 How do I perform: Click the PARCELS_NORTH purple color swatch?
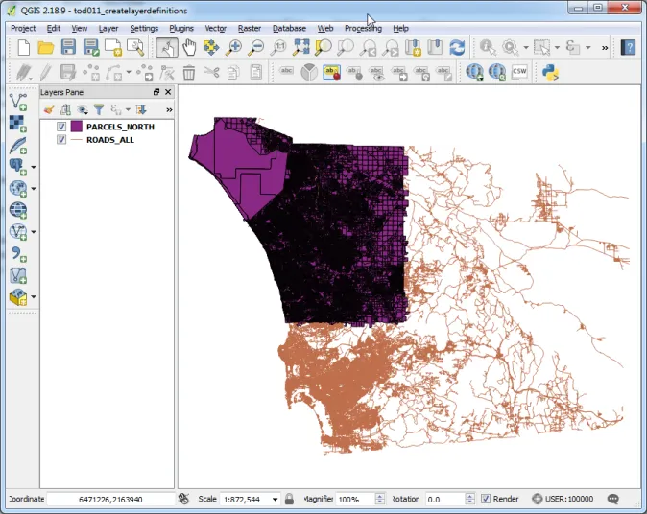(x=77, y=127)
